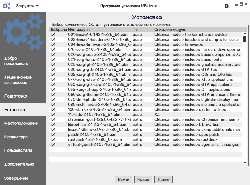
Task: Switch to Местоположение sidebar step
Action: (21, 123)
